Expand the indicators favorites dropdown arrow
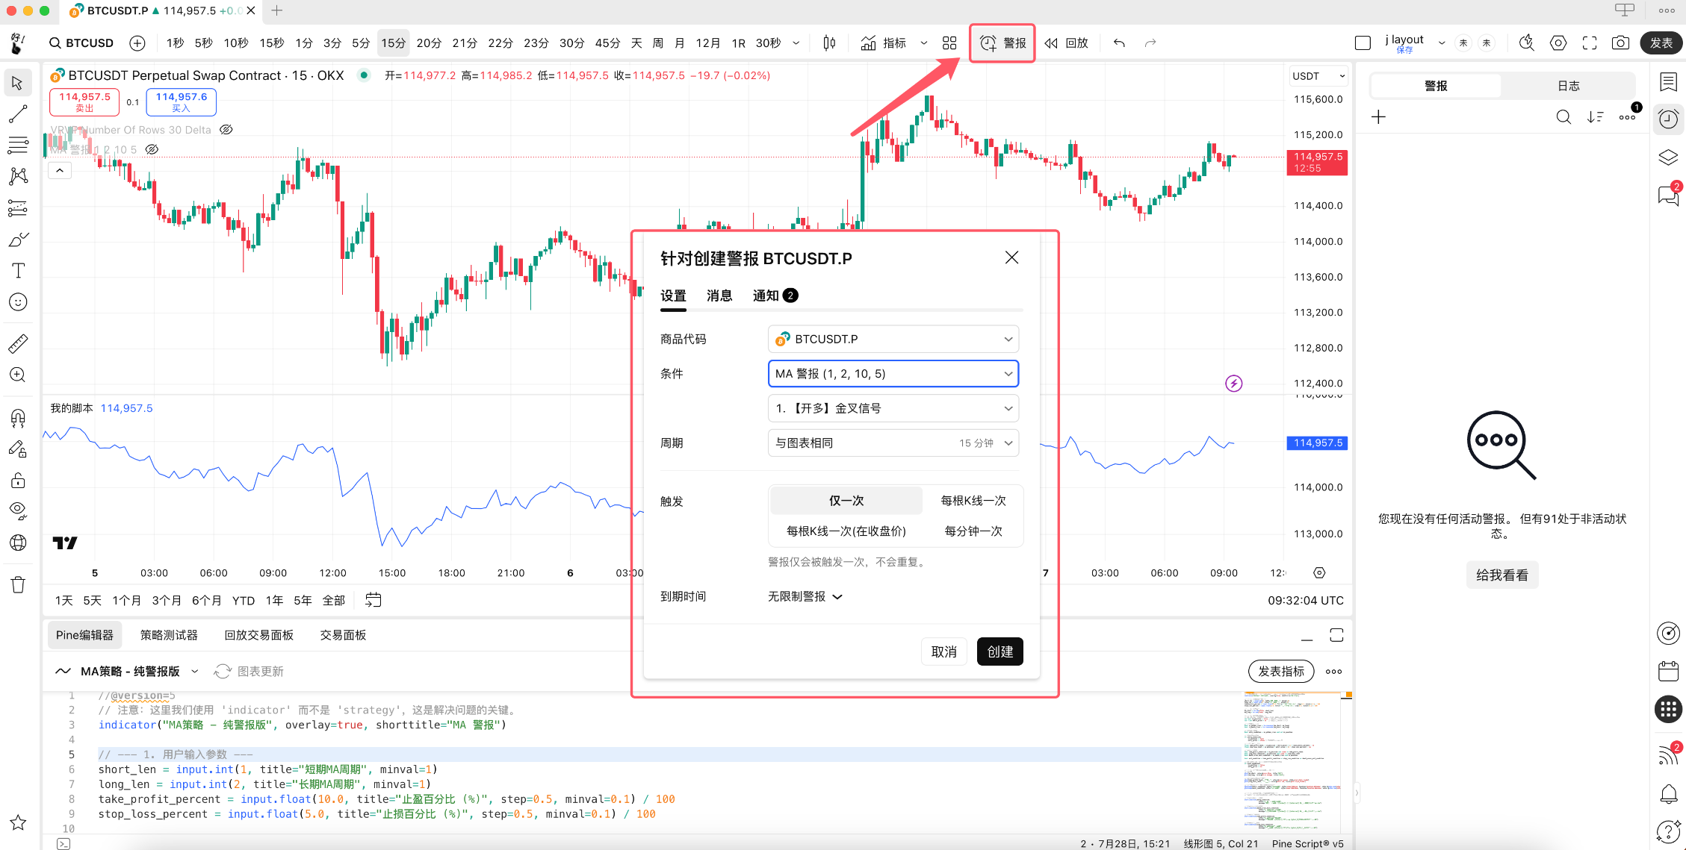The height and width of the screenshot is (850, 1686). [924, 43]
